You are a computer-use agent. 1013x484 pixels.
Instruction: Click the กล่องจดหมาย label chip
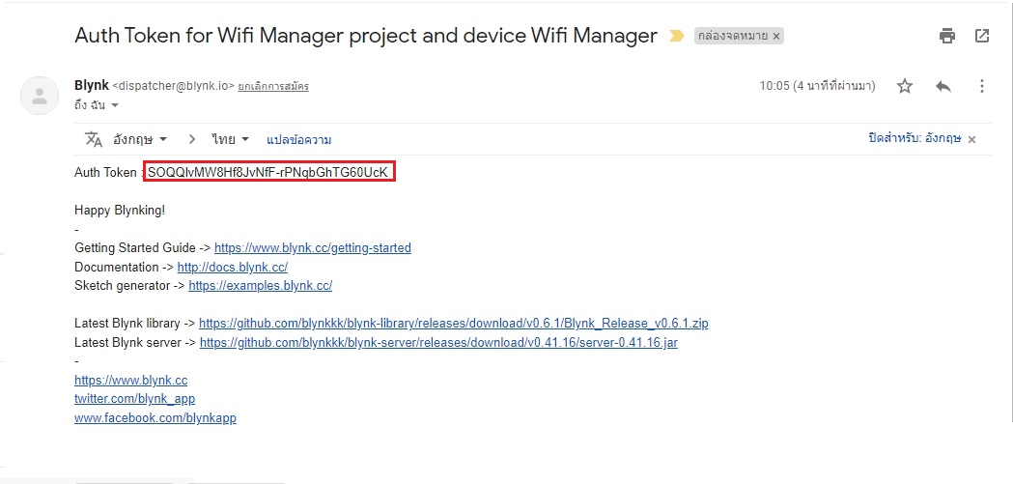[739, 36]
